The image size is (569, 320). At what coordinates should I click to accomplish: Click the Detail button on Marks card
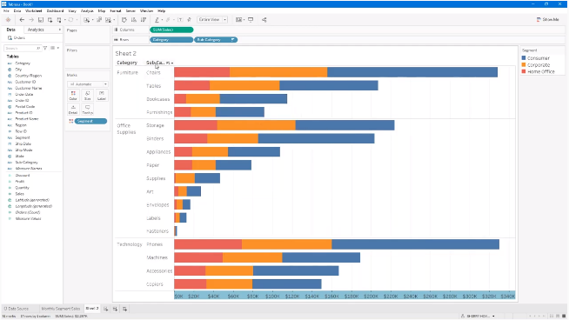tap(73, 110)
